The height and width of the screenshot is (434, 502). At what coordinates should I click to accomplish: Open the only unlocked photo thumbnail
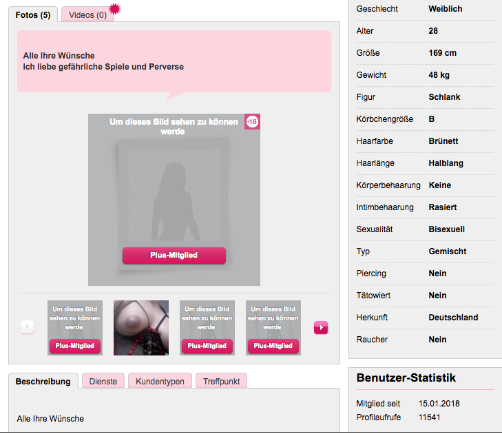141,328
